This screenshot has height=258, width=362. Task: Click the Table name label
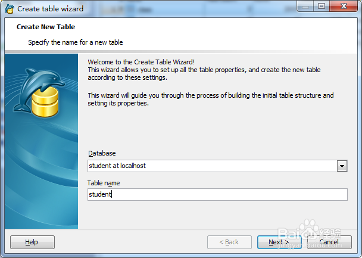(104, 183)
